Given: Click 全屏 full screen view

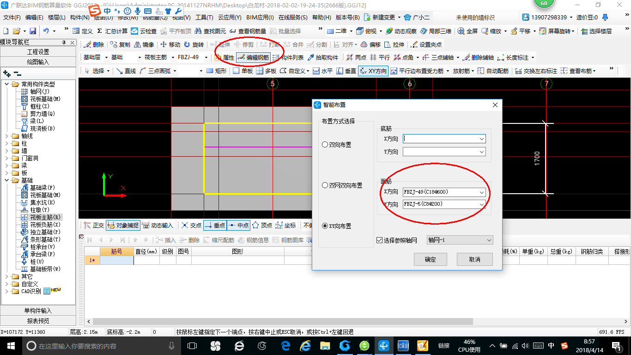Looking at the screenshot, I should 467,31.
